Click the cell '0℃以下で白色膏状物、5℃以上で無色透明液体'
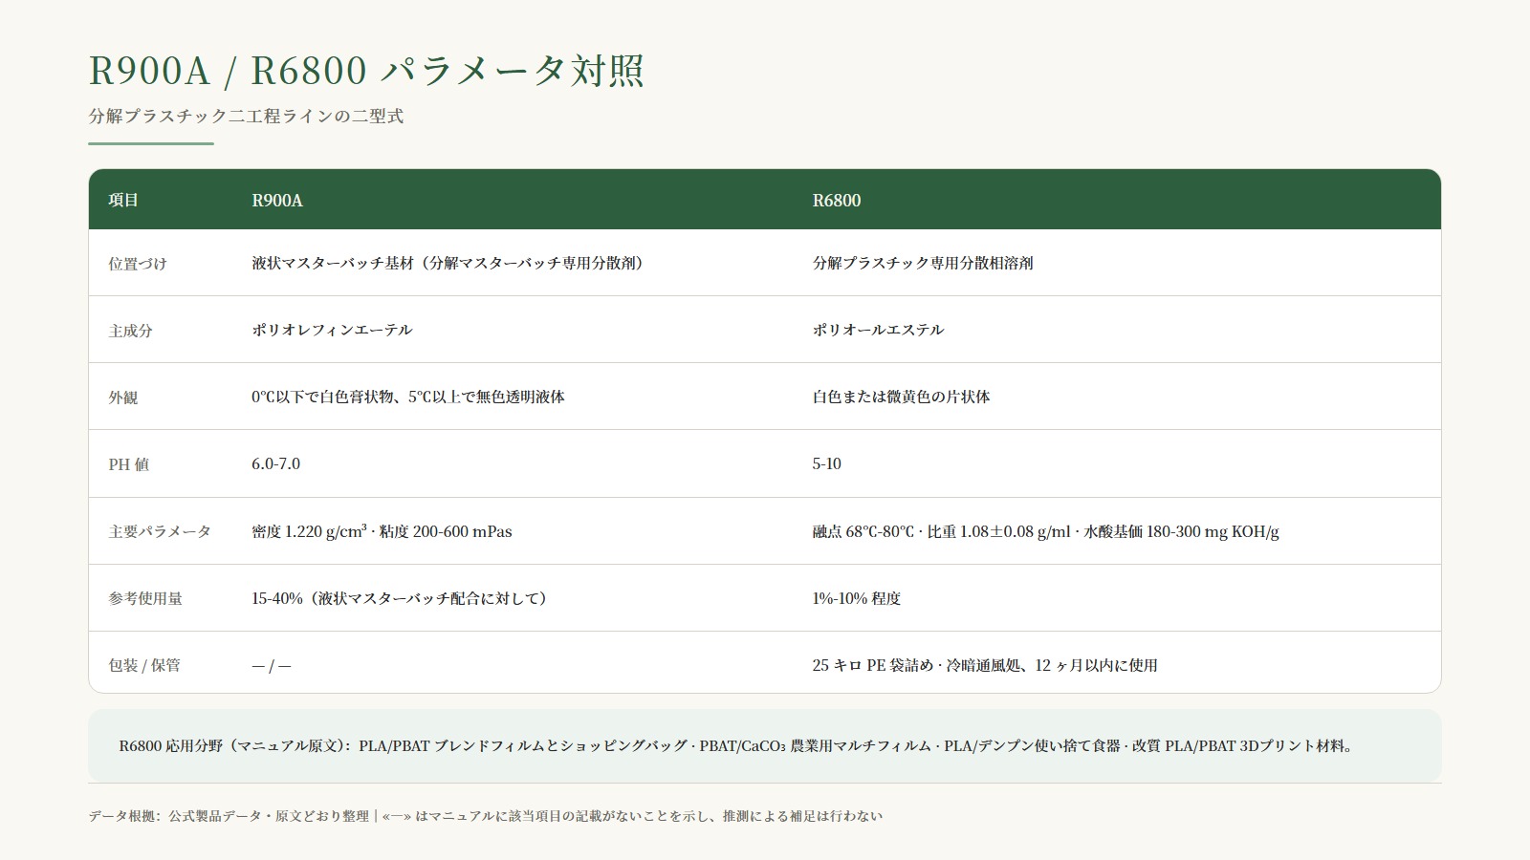 pyautogui.click(x=408, y=397)
